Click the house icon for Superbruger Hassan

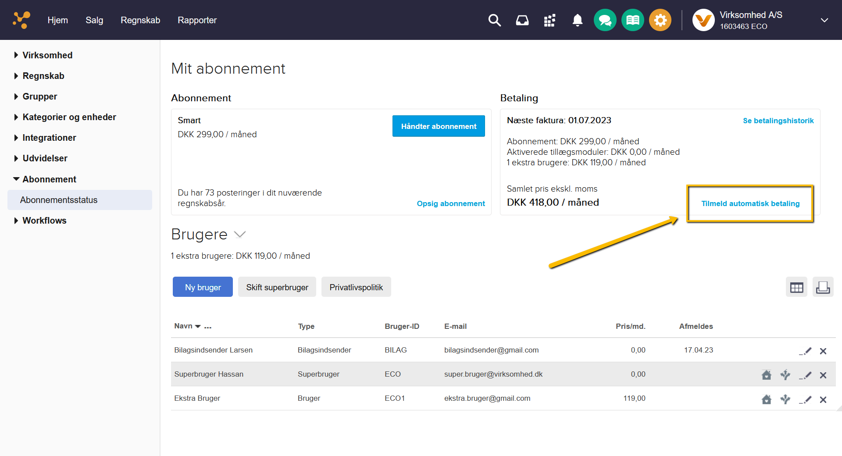pyautogui.click(x=766, y=375)
